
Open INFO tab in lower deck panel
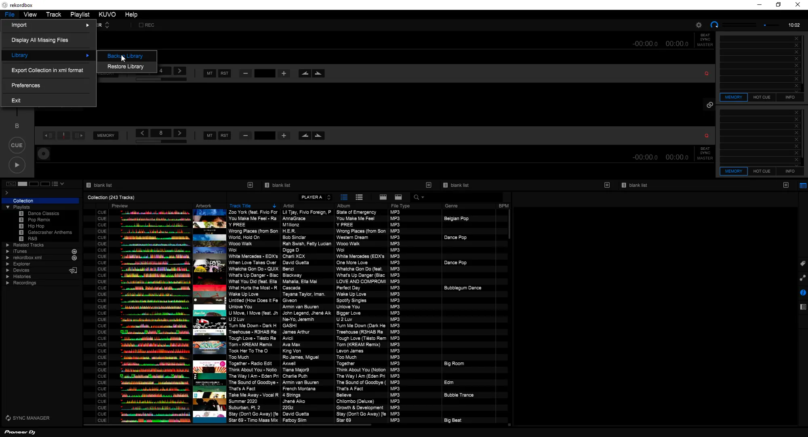click(x=790, y=171)
